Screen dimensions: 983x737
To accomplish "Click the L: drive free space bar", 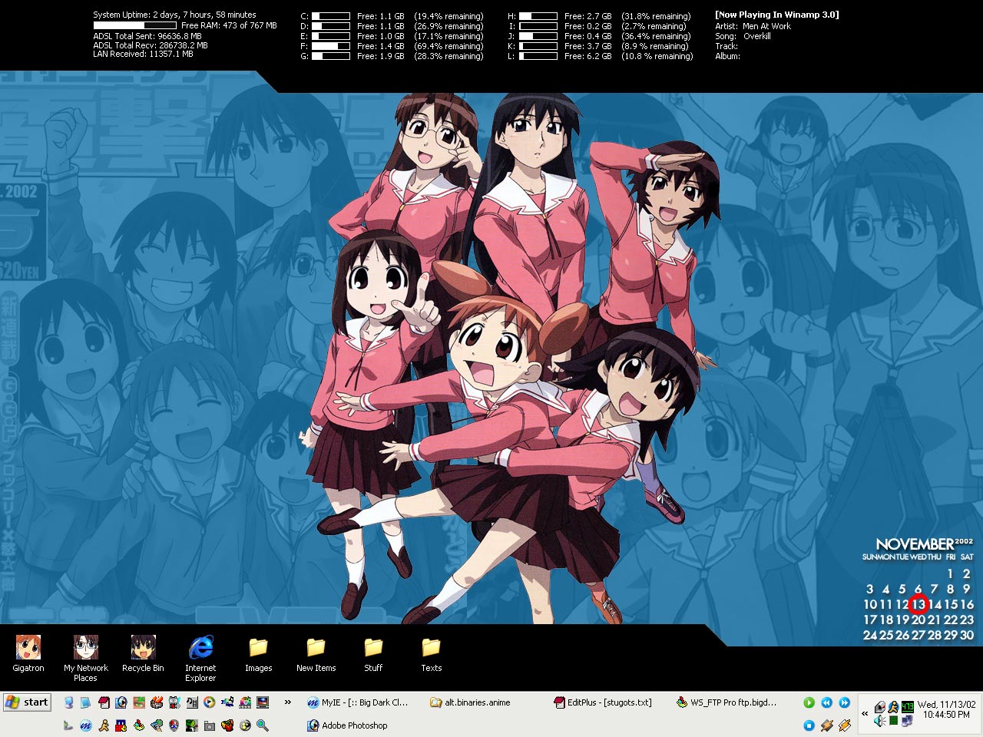I will click(x=538, y=56).
